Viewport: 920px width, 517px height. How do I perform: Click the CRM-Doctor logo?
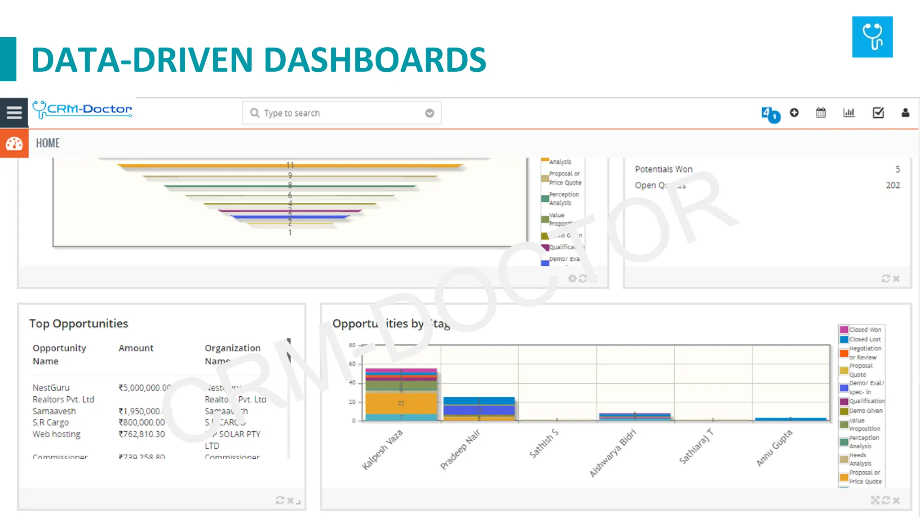(82, 110)
